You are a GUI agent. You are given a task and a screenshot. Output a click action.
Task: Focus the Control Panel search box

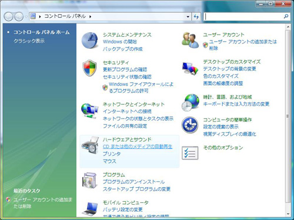click(x=243, y=16)
